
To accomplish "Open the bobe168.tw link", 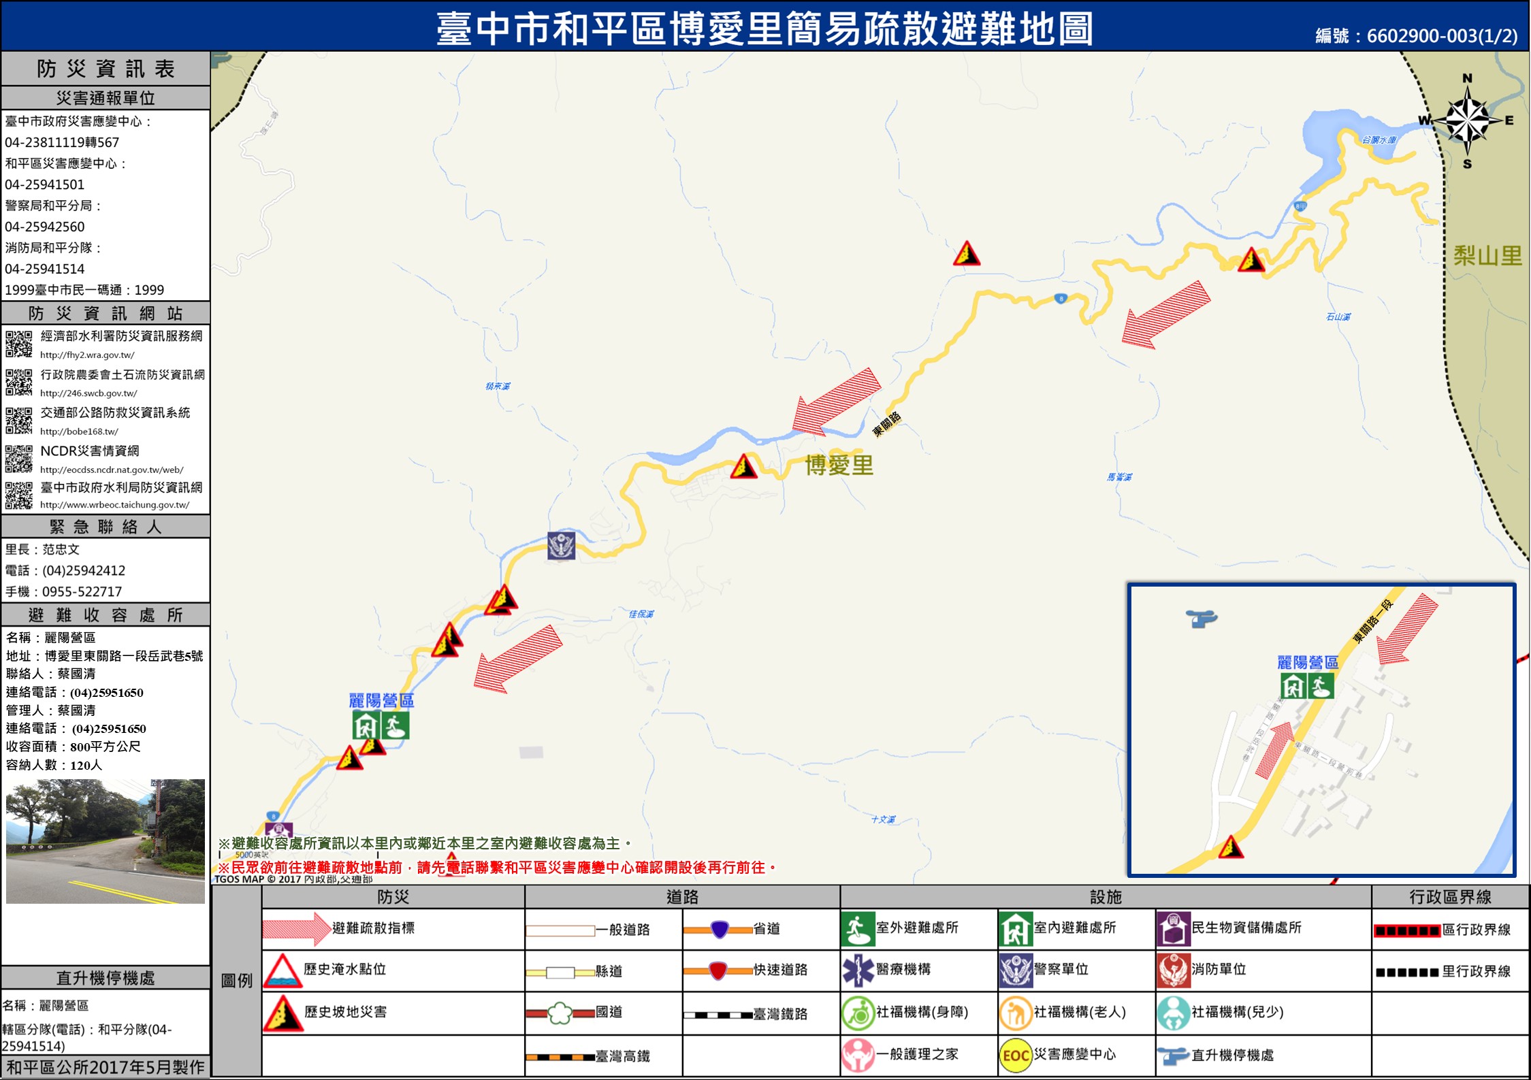I will pos(79,431).
